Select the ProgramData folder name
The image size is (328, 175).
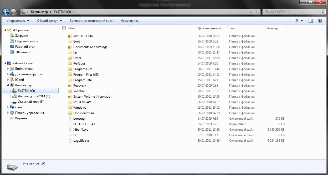tap(83, 80)
